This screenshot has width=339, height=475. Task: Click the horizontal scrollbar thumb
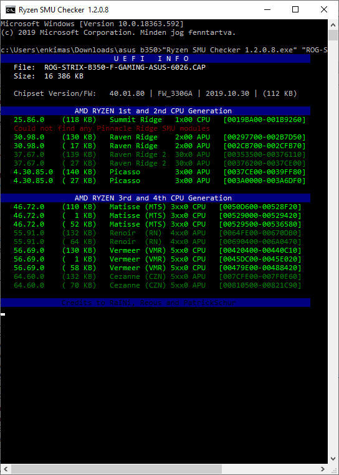(117, 469)
